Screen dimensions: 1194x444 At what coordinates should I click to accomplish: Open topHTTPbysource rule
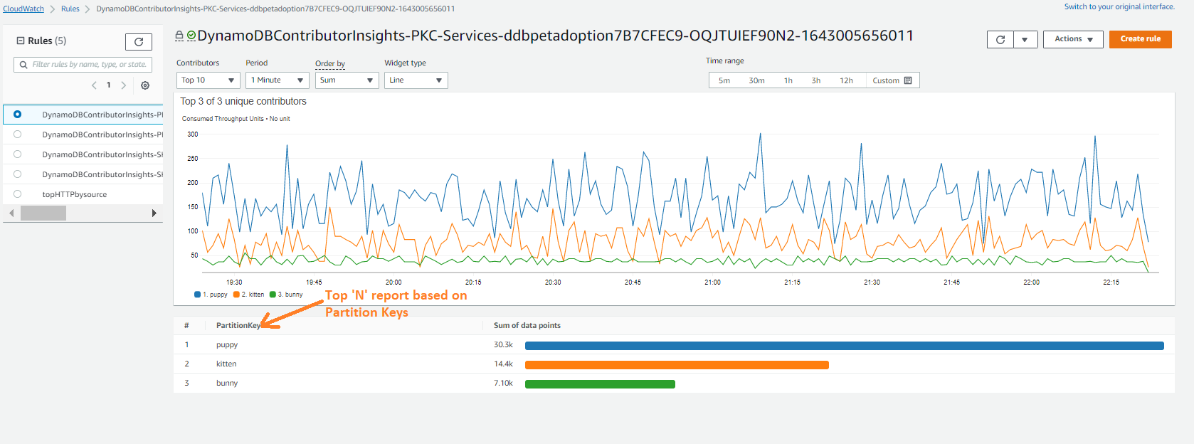75,194
